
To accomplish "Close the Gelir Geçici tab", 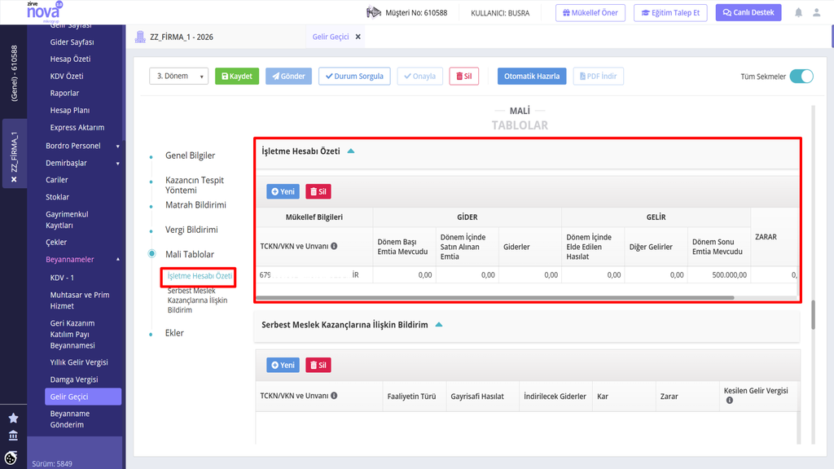I will (x=358, y=37).
